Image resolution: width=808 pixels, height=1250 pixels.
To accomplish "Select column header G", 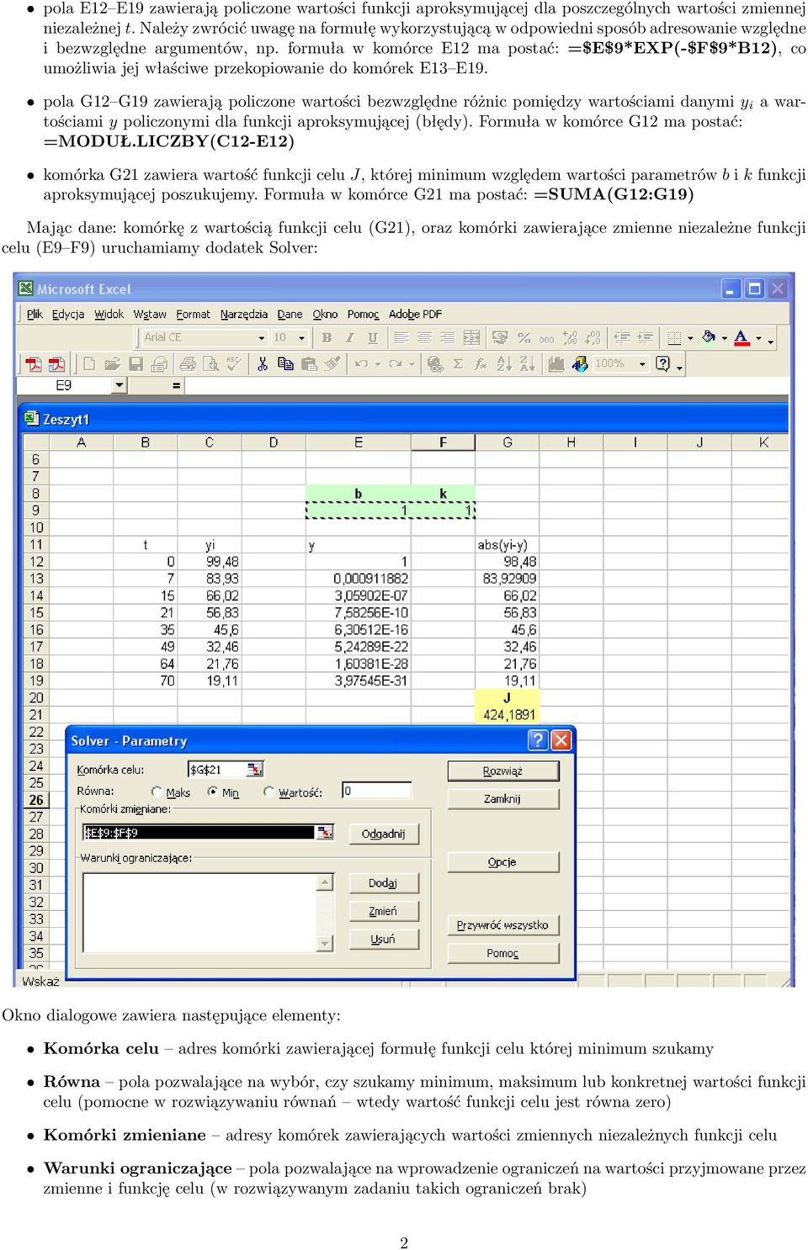I will 508,442.
